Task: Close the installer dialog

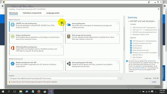Action: [158, 9]
